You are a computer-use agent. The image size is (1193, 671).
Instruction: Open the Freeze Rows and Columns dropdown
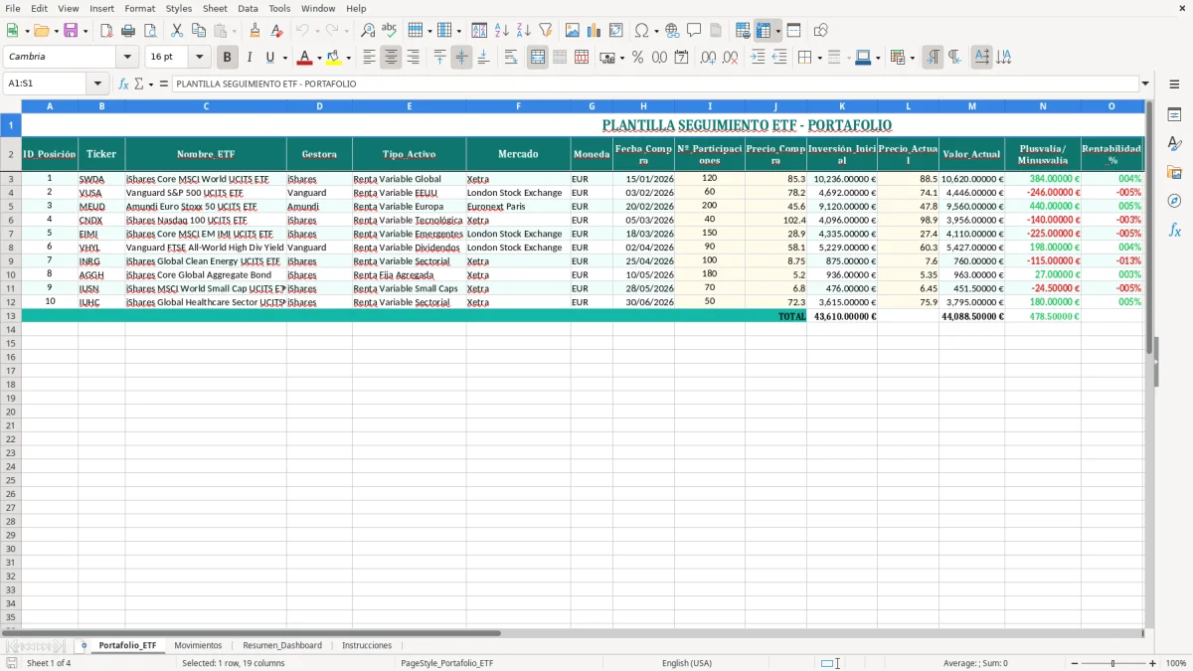[x=777, y=31]
